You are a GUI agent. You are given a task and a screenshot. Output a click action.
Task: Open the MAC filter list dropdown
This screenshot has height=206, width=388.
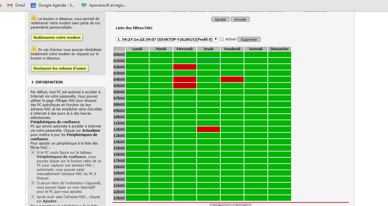167,39
